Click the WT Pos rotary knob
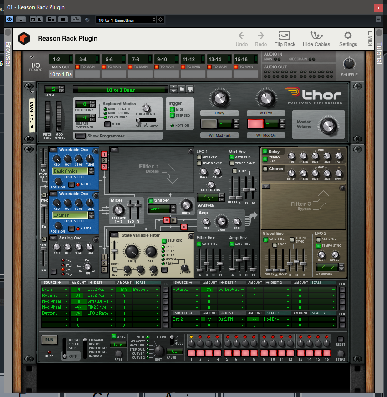The width and height of the screenshot is (387, 397). tap(266, 98)
